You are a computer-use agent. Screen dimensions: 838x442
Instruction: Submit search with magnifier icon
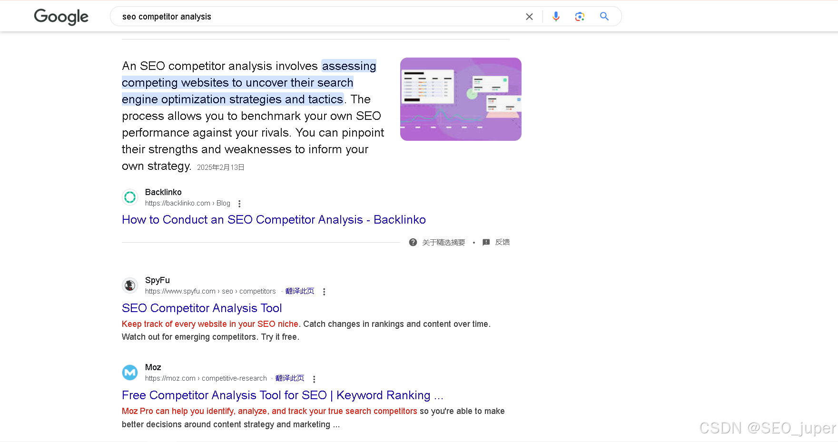604,17
